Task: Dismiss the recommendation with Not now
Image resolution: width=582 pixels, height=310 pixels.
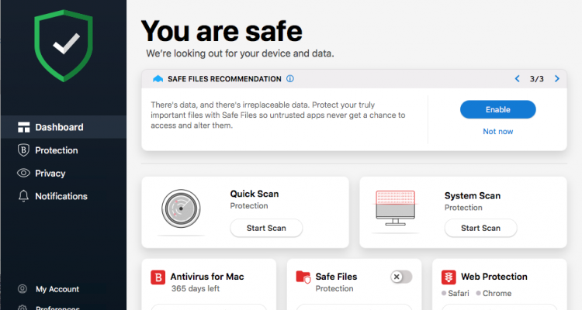Action: point(497,131)
